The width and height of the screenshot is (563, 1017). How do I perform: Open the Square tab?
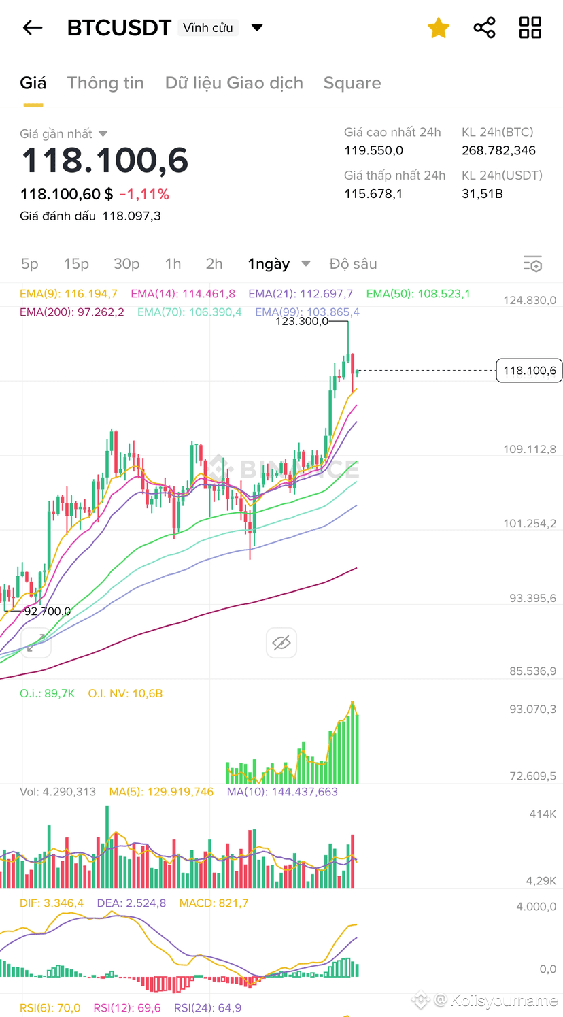[352, 82]
